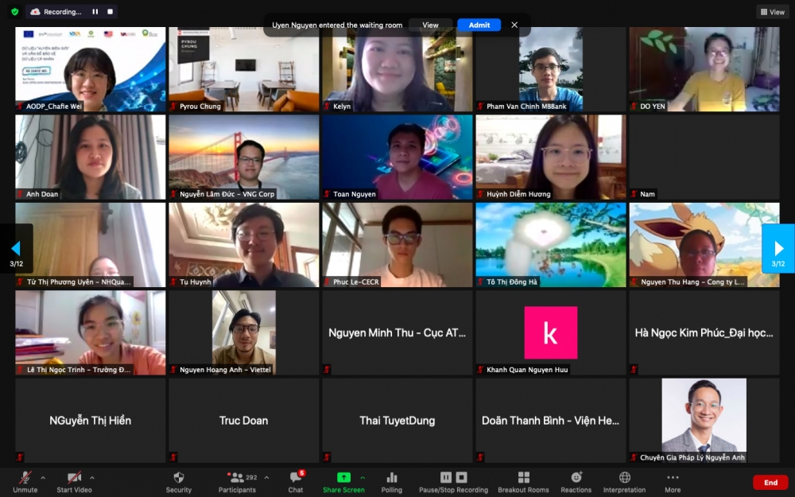Select the Pyrou Chung video tile
Screen dimensions: 795x497
243,69
